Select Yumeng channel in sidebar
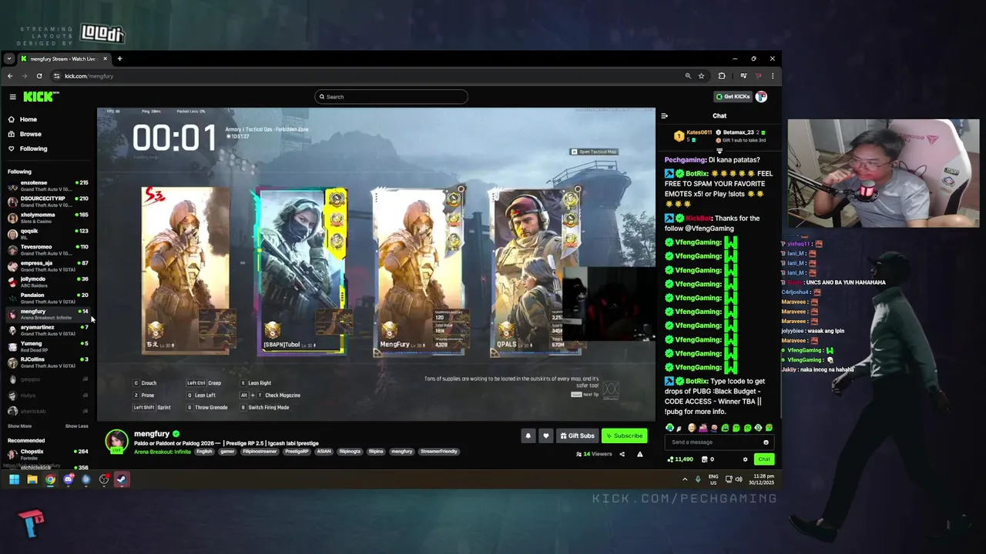The image size is (986, 554). (x=48, y=346)
